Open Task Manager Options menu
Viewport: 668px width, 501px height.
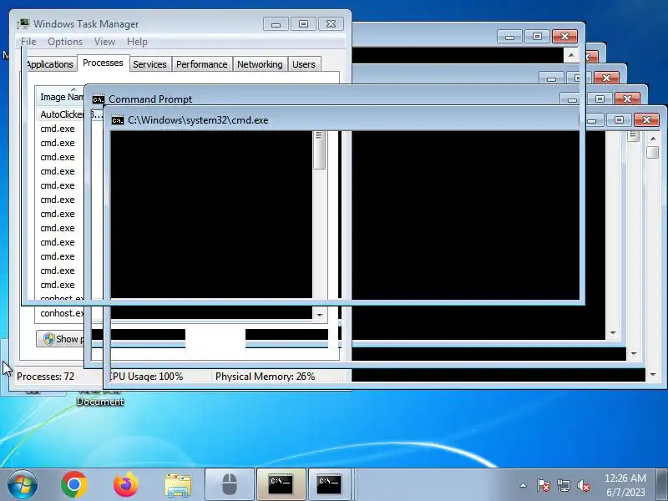(65, 42)
